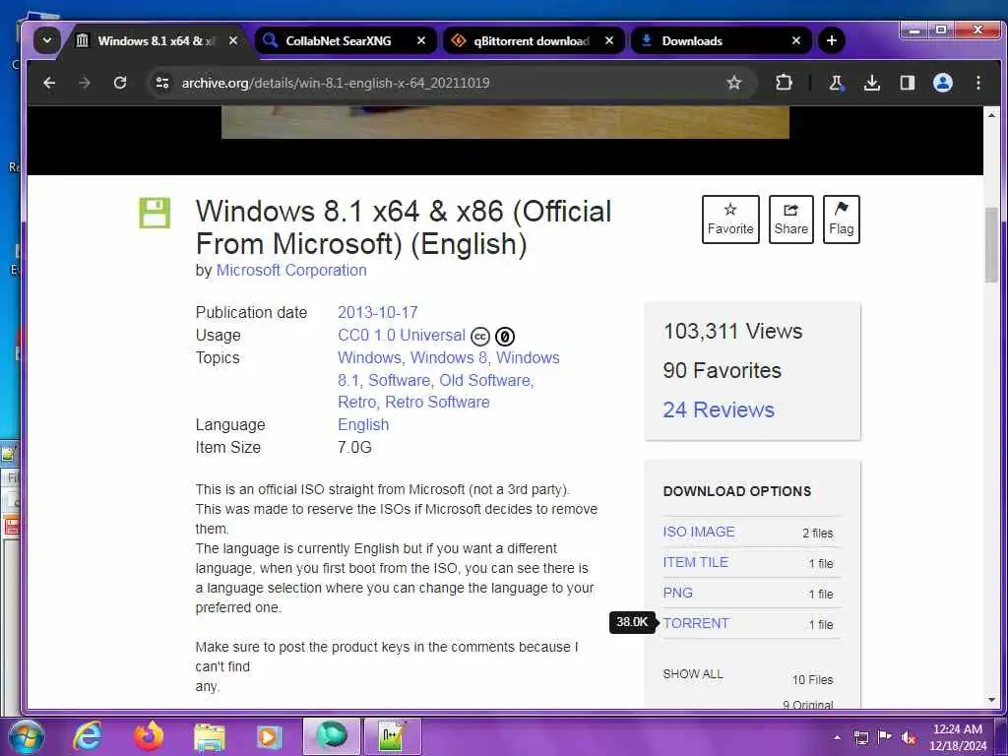Reload the archive.org page
This screenshot has height=756, width=1008.
pos(119,83)
